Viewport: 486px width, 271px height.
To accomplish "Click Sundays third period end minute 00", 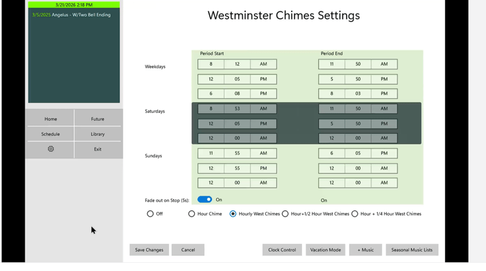I will tap(358, 183).
